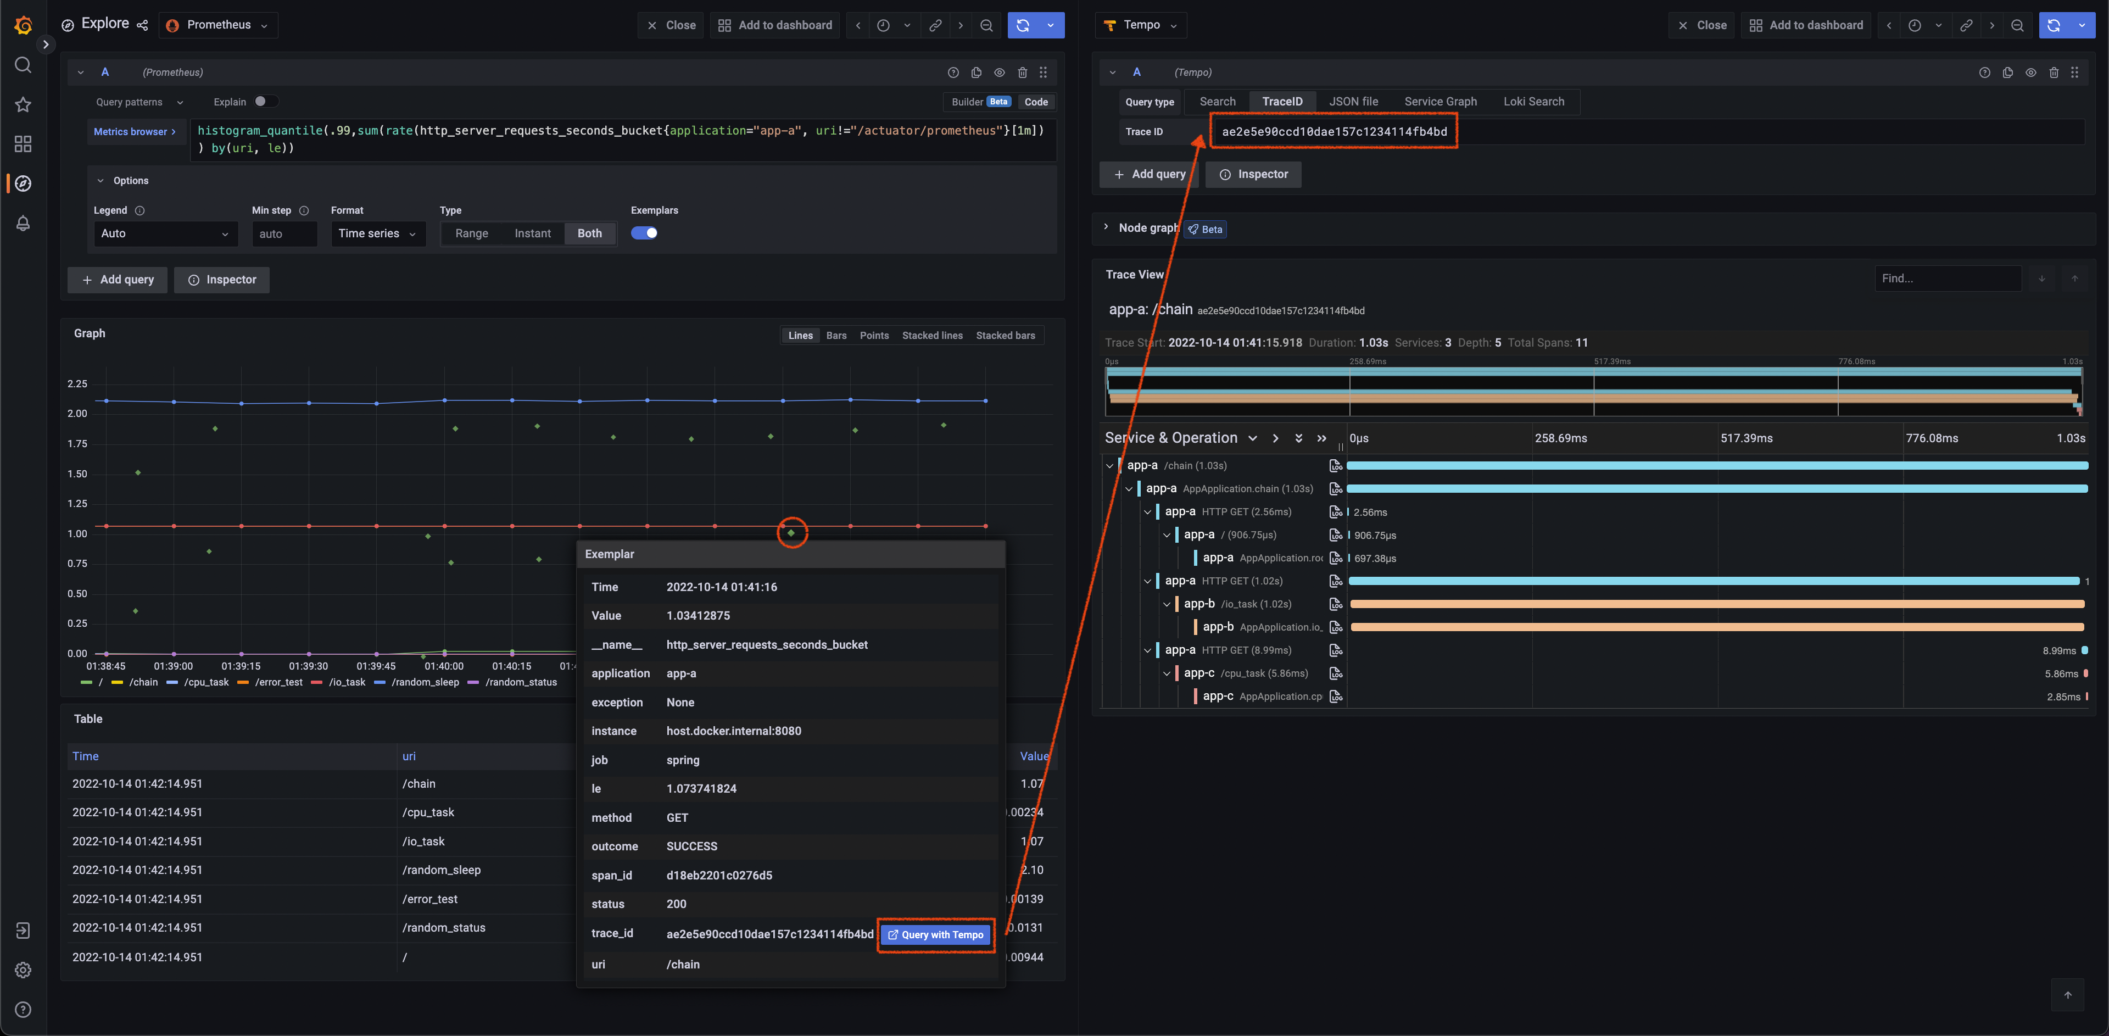
Task: Click Query with Tempo button
Action: [x=936, y=934]
